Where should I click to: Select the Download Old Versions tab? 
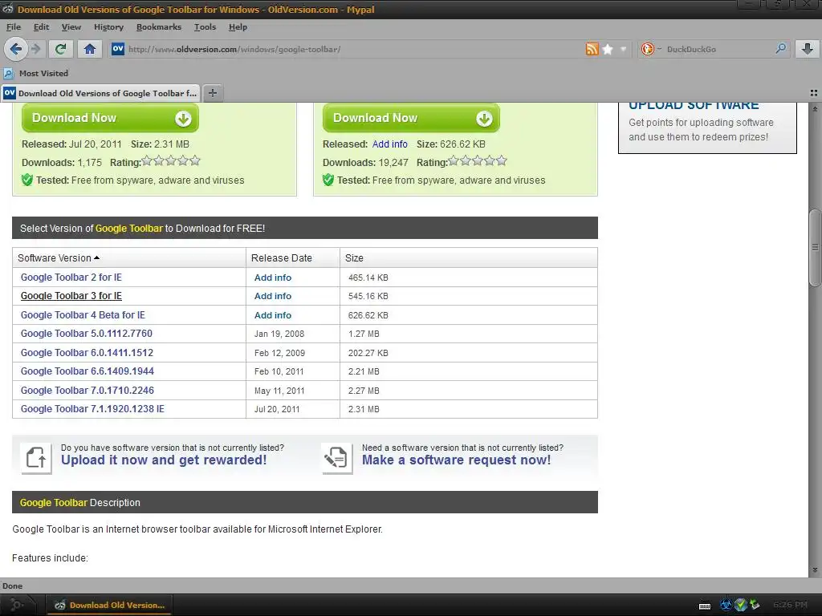100,93
